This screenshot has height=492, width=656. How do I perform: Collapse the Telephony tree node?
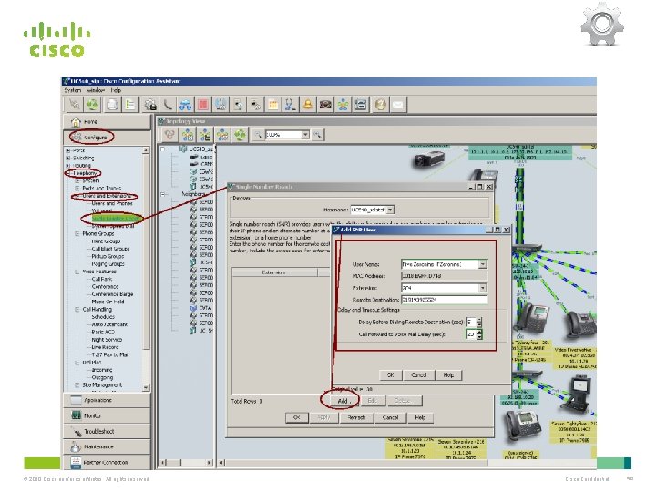click(68, 173)
